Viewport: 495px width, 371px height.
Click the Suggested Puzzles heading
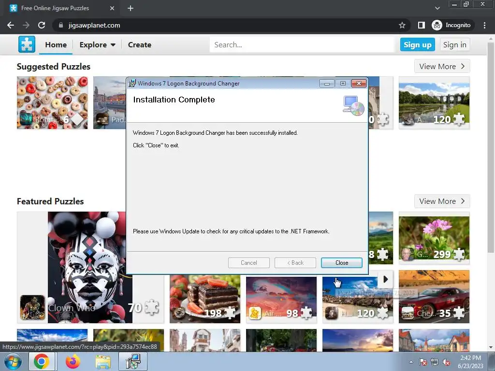(x=53, y=67)
